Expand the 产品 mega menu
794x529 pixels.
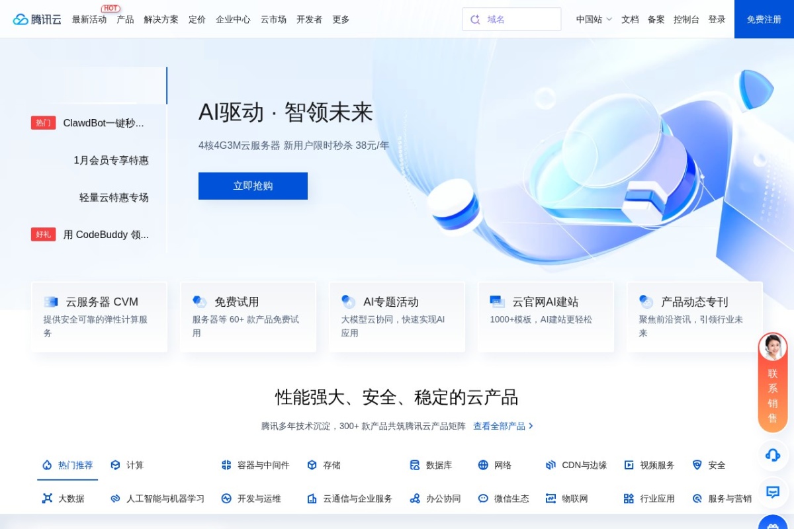pyautogui.click(x=126, y=20)
